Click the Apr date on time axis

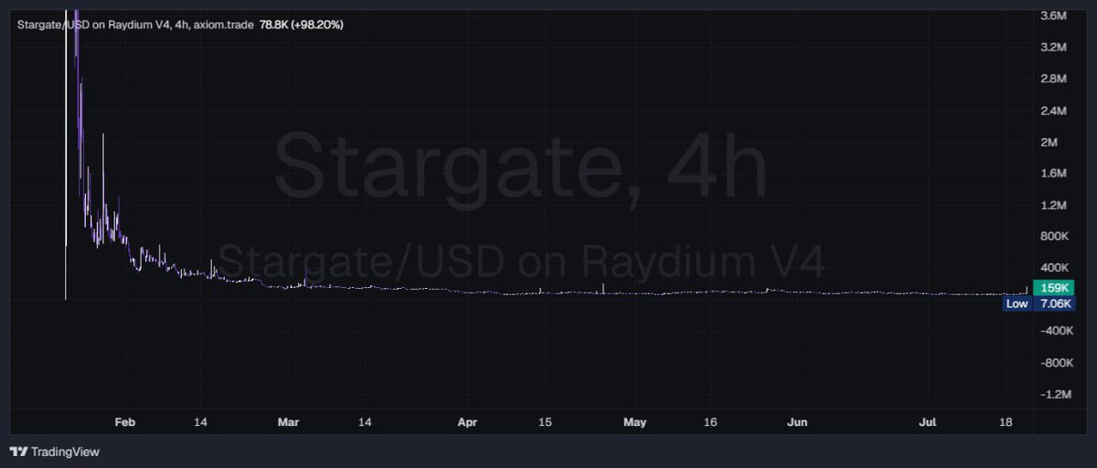467,422
